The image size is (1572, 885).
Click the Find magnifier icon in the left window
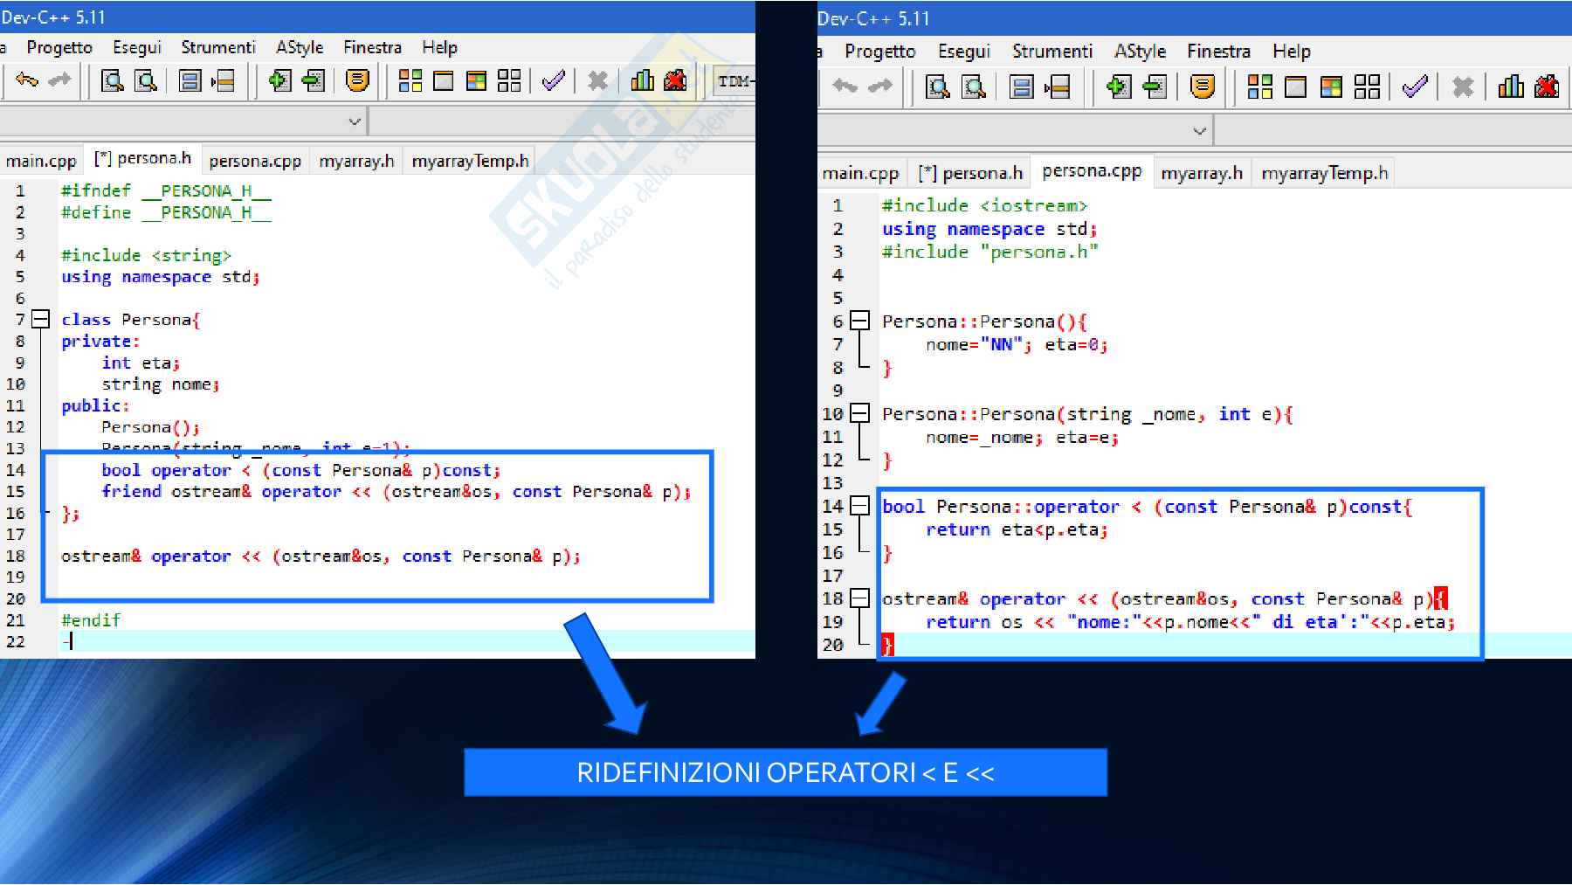tap(112, 81)
